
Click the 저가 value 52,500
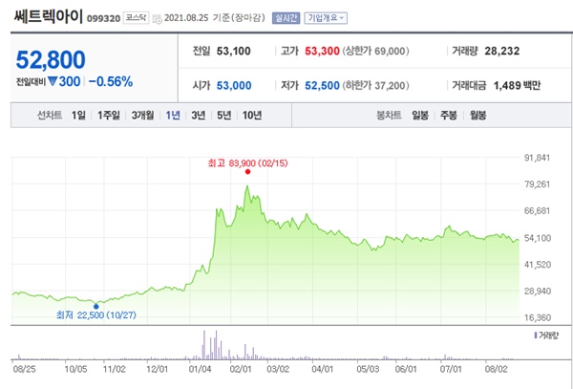click(323, 86)
